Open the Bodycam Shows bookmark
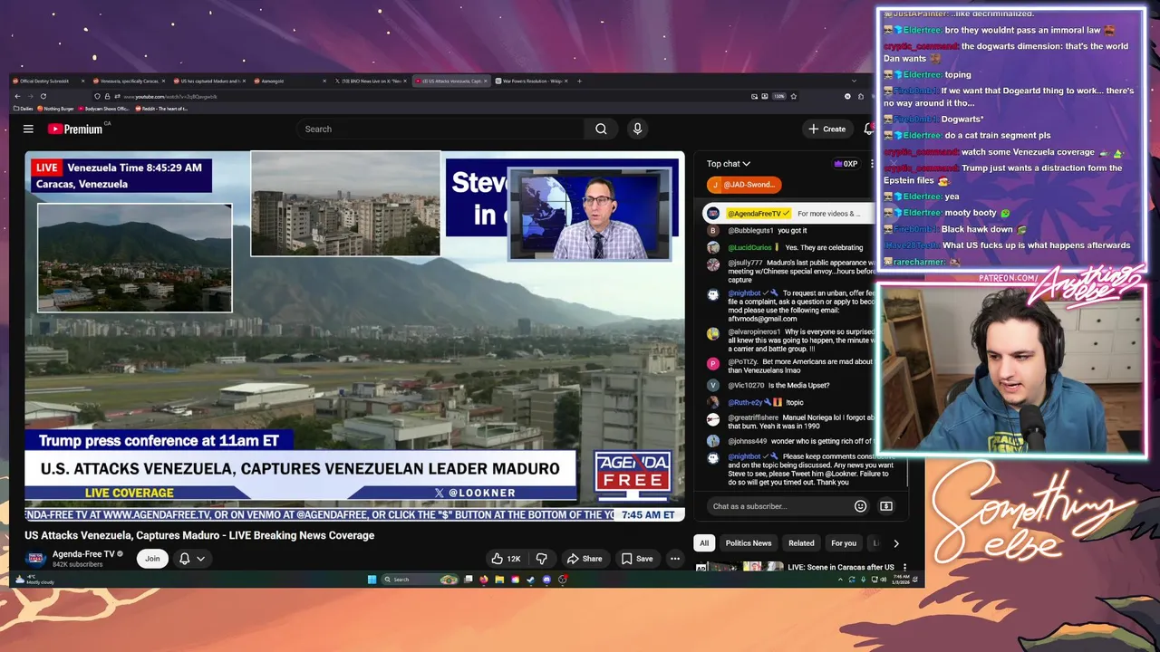Image resolution: width=1160 pixels, height=652 pixels. [105, 109]
